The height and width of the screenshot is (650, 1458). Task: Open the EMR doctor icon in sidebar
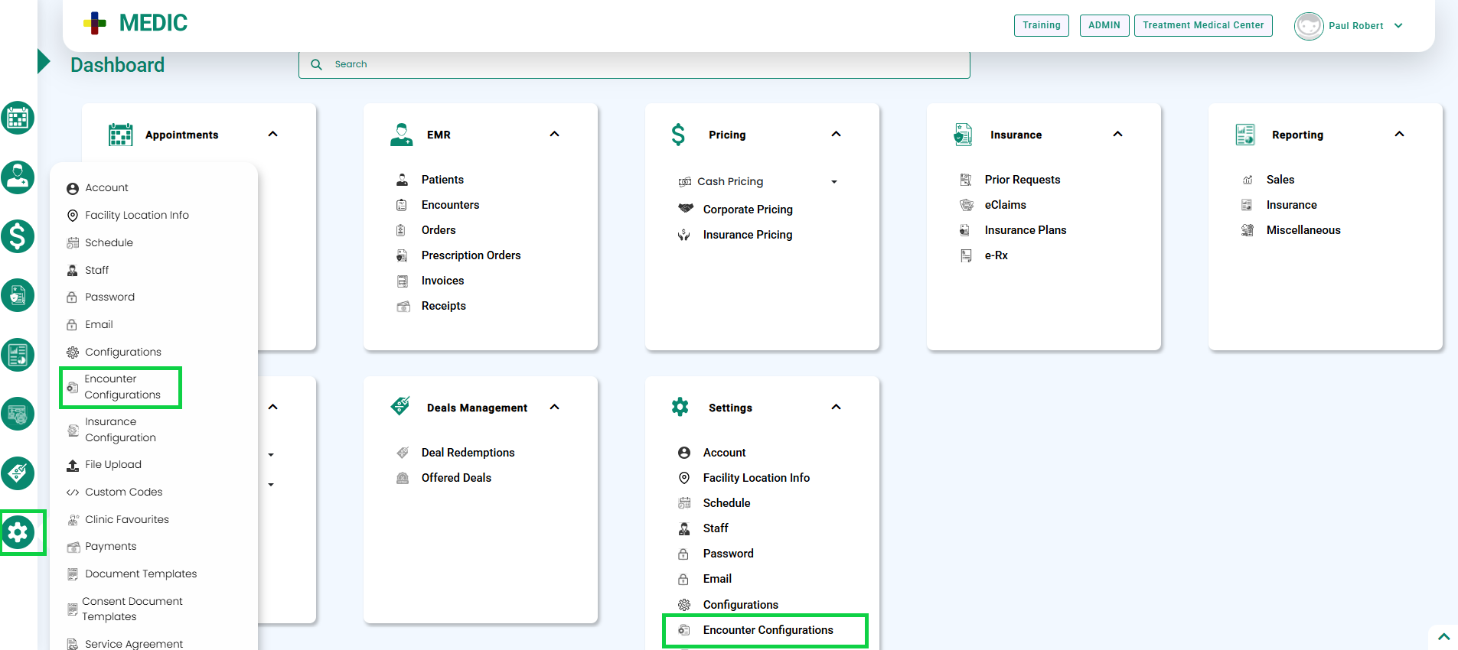(18, 177)
